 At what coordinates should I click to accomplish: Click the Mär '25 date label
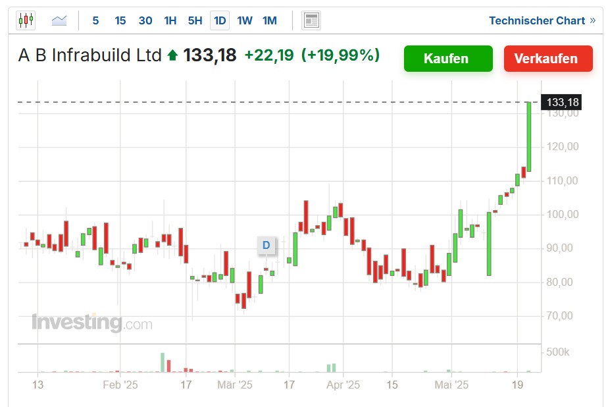point(235,385)
